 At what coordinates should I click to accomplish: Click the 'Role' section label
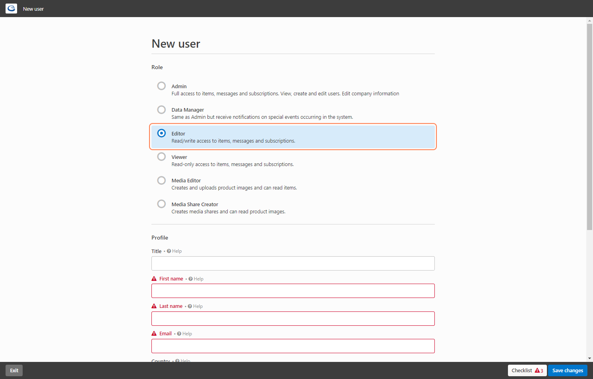pyautogui.click(x=157, y=67)
